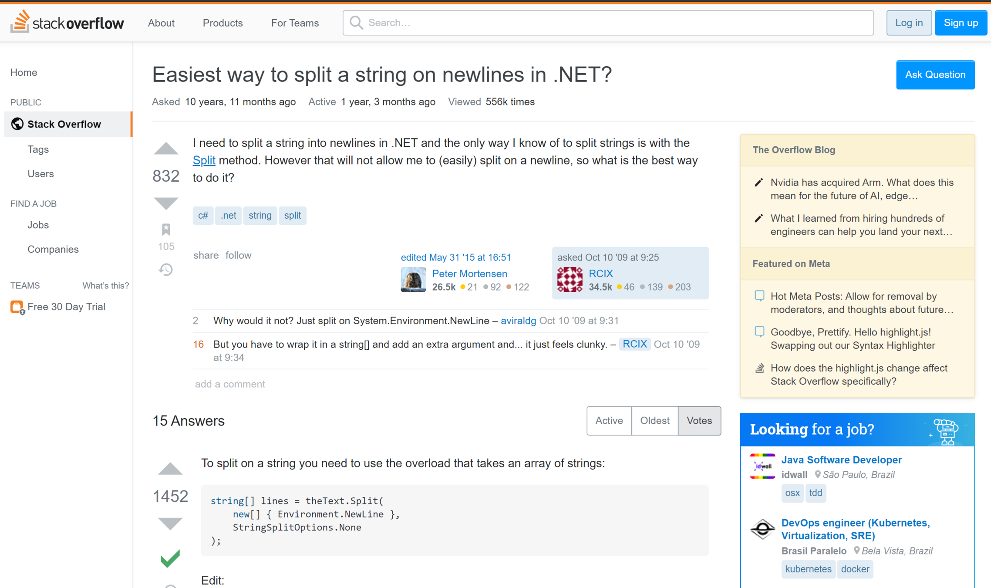Click the Ask Question button

[935, 75]
